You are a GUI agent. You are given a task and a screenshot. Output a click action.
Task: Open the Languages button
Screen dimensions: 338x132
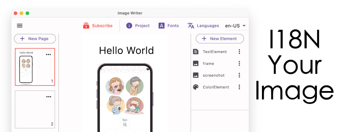click(x=203, y=26)
